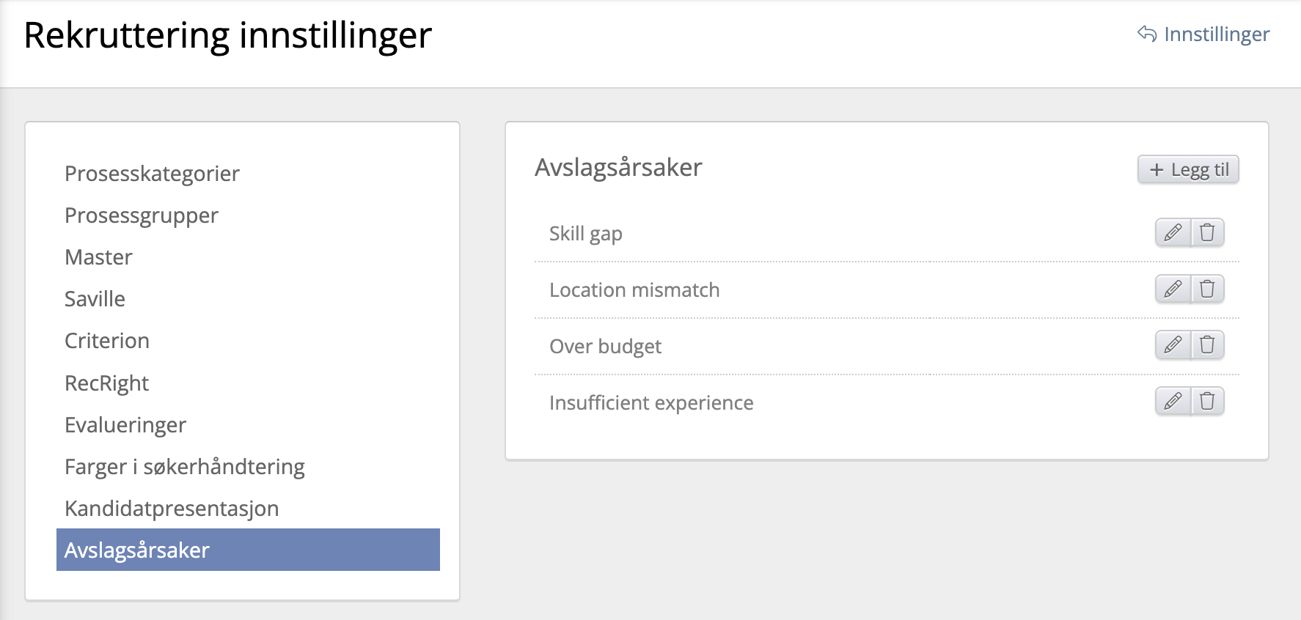
Task: Edit the Over budget reason
Action: (x=1173, y=345)
